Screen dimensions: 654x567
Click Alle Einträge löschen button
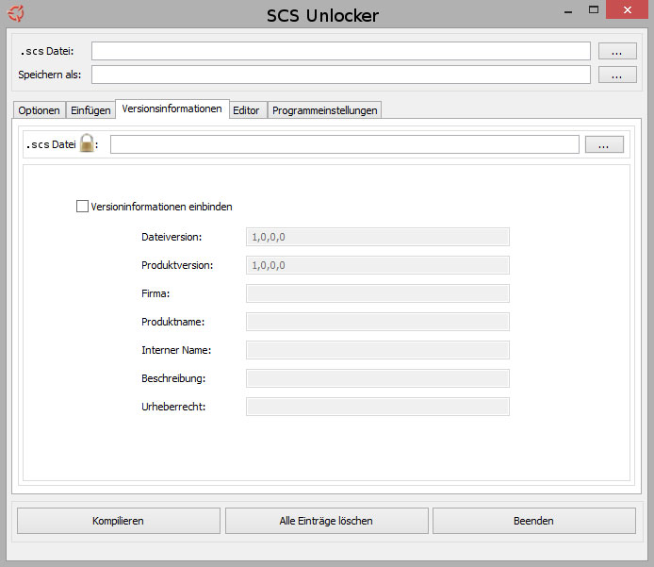(327, 521)
